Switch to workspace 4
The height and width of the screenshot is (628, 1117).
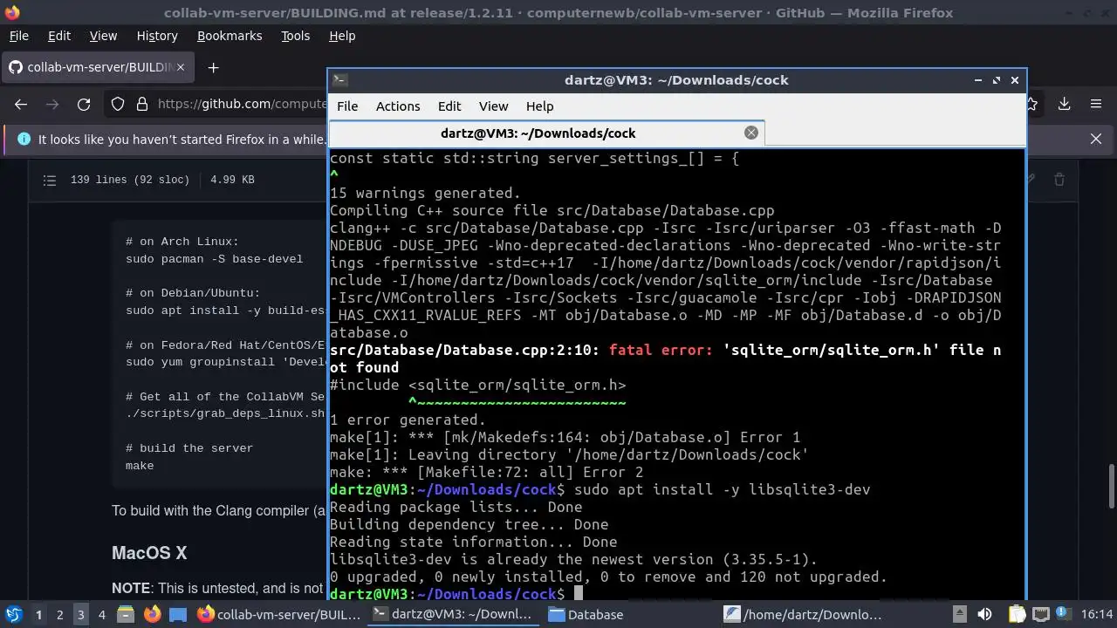(101, 614)
